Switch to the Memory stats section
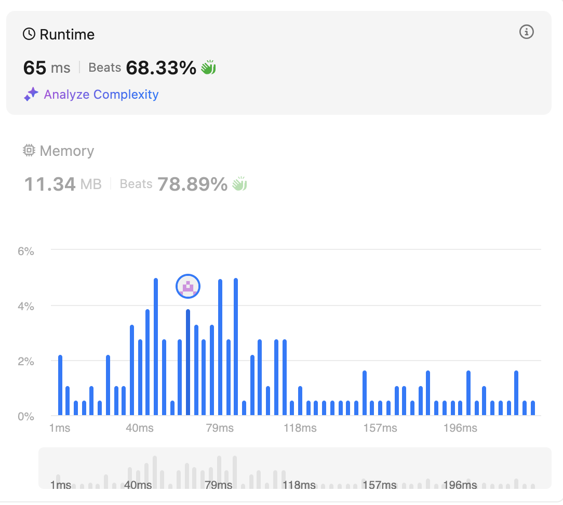This screenshot has width=563, height=505. click(66, 151)
